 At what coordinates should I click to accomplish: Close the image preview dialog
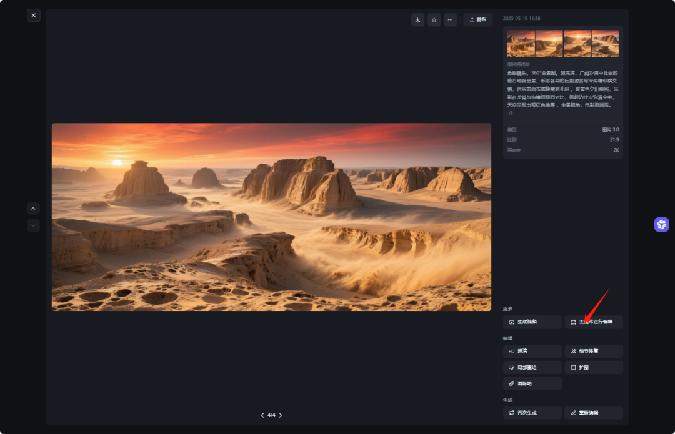tap(34, 15)
